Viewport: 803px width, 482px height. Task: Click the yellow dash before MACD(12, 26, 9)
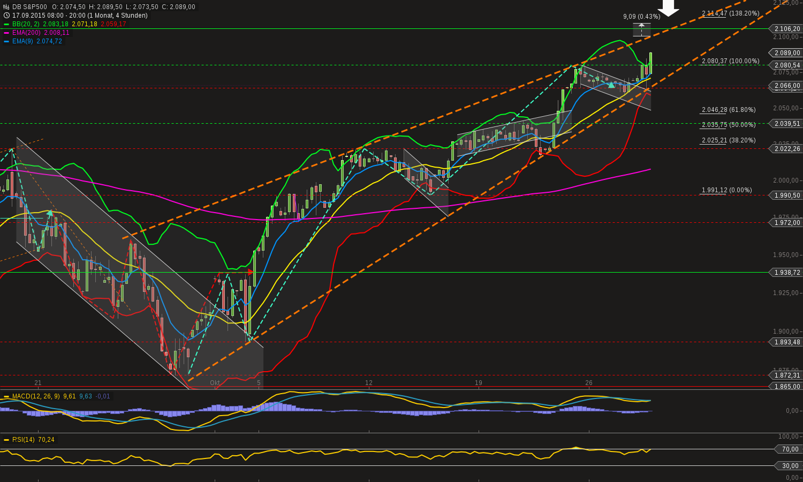tap(6, 396)
